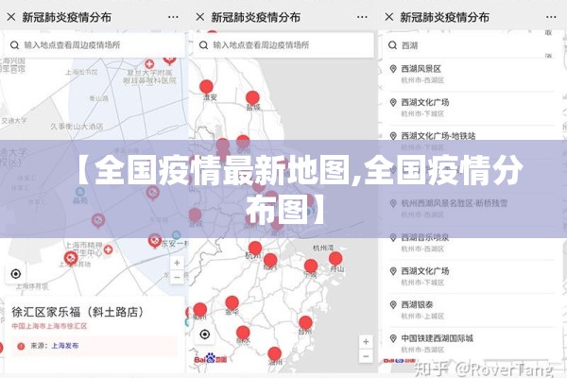
Task: Select the red marker at 丽水
Action: (243, 333)
